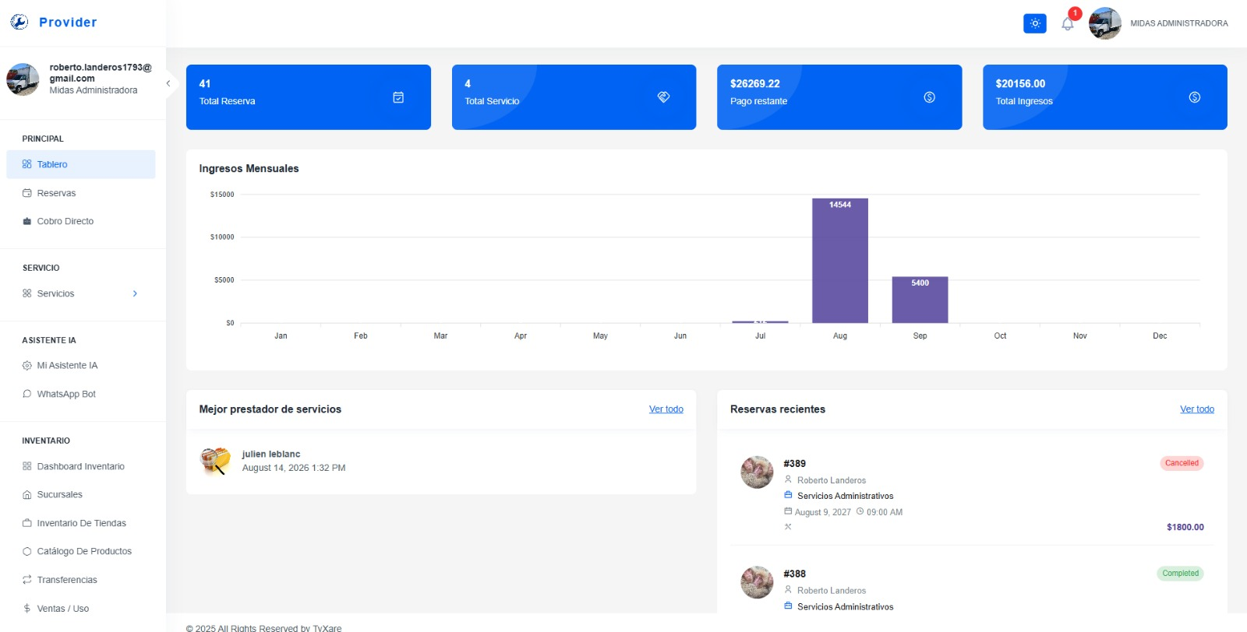Click the Total Reserva calendar icon
The image size is (1247, 632).
tap(398, 97)
